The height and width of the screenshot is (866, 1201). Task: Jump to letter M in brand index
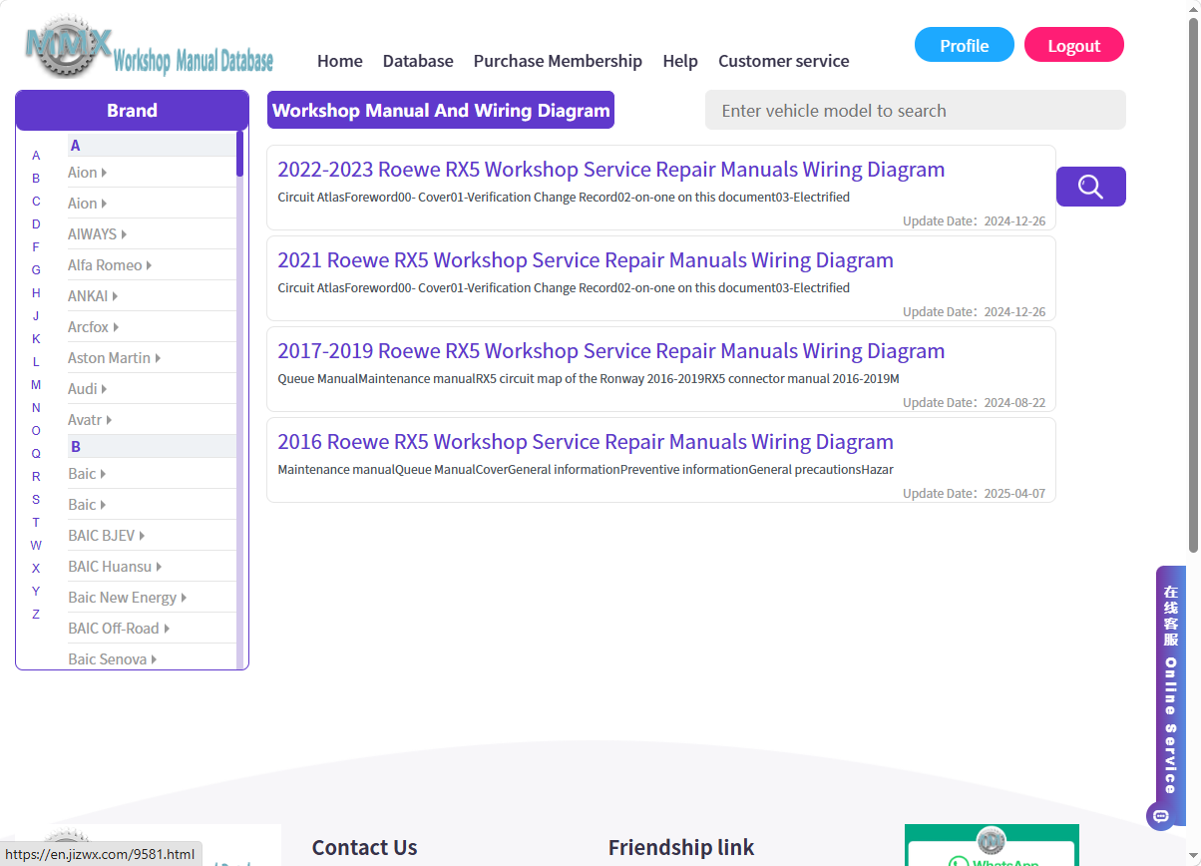(36, 385)
